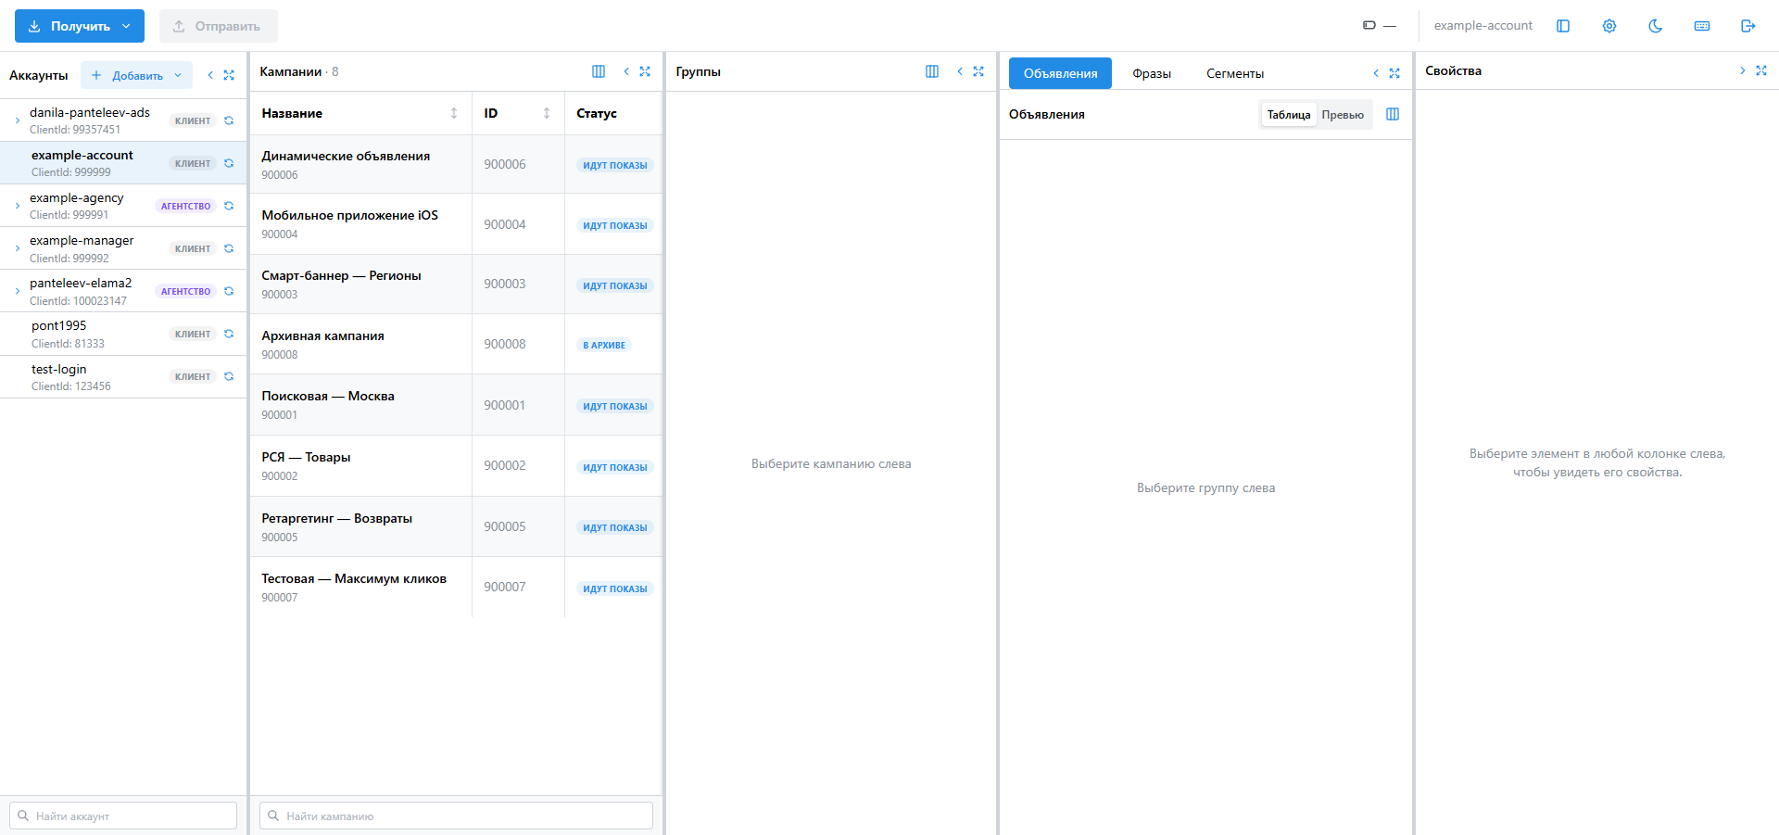Collapse the Аккаунты panel

(x=210, y=75)
